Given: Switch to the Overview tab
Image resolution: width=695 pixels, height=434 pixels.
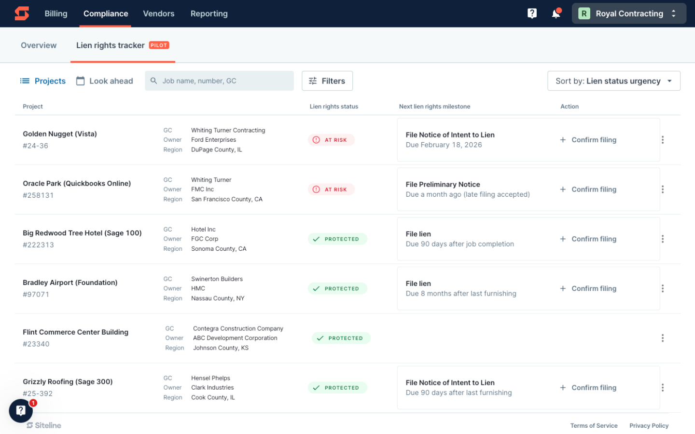Looking at the screenshot, I should [x=39, y=45].
